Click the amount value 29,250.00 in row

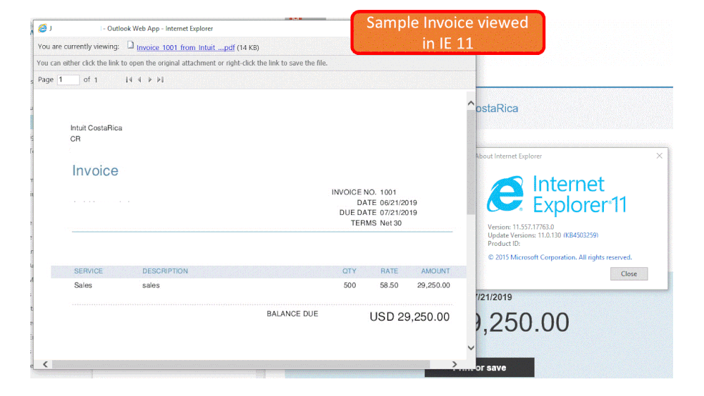pyautogui.click(x=433, y=285)
